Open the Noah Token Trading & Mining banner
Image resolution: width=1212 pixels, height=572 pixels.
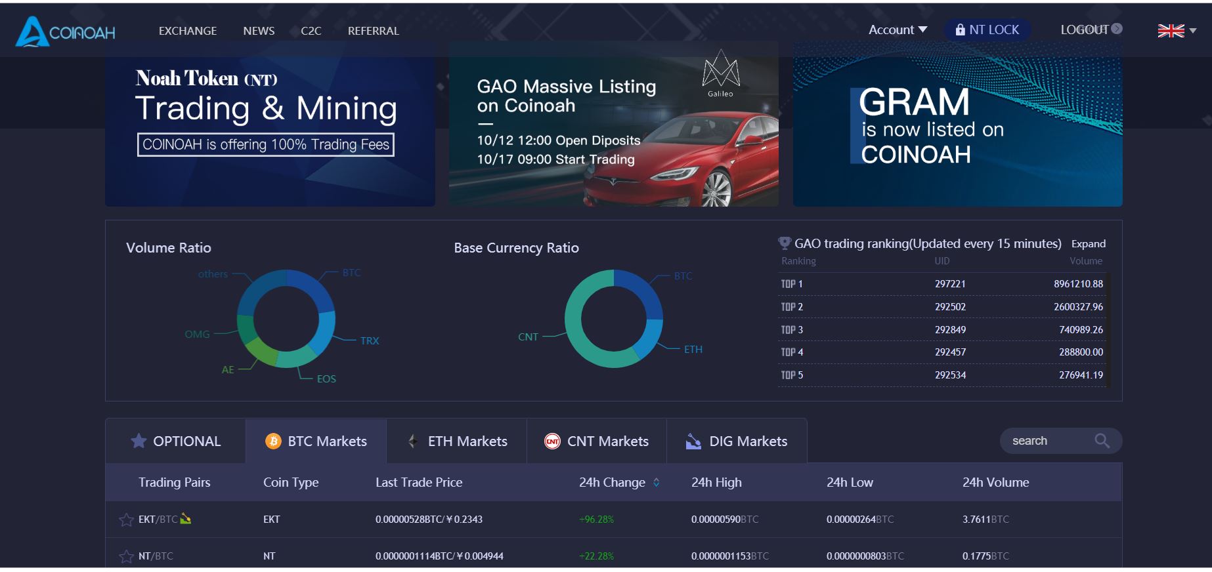coord(270,125)
